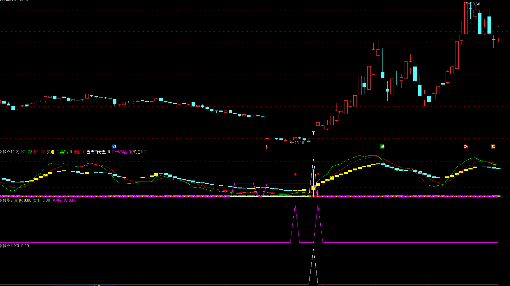Click the white XG signal spike in 幅图4
510x286 pixels.
(x=313, y=267)
